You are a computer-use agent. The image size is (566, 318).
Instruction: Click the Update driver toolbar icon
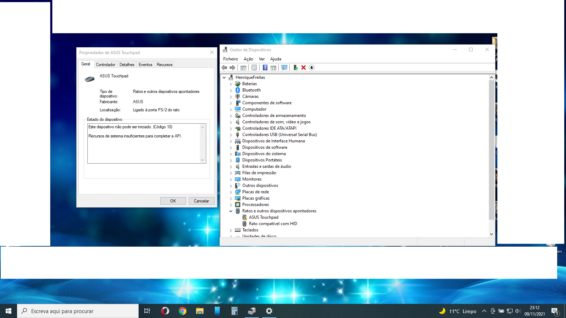click(295, 67)
